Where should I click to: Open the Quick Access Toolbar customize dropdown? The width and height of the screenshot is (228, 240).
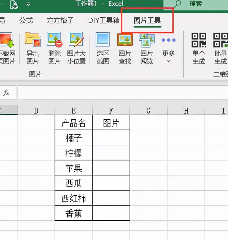coord(28,4)
